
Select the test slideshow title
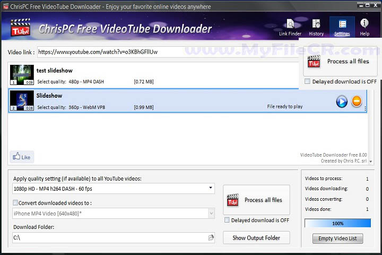click(x=55, y=71)
